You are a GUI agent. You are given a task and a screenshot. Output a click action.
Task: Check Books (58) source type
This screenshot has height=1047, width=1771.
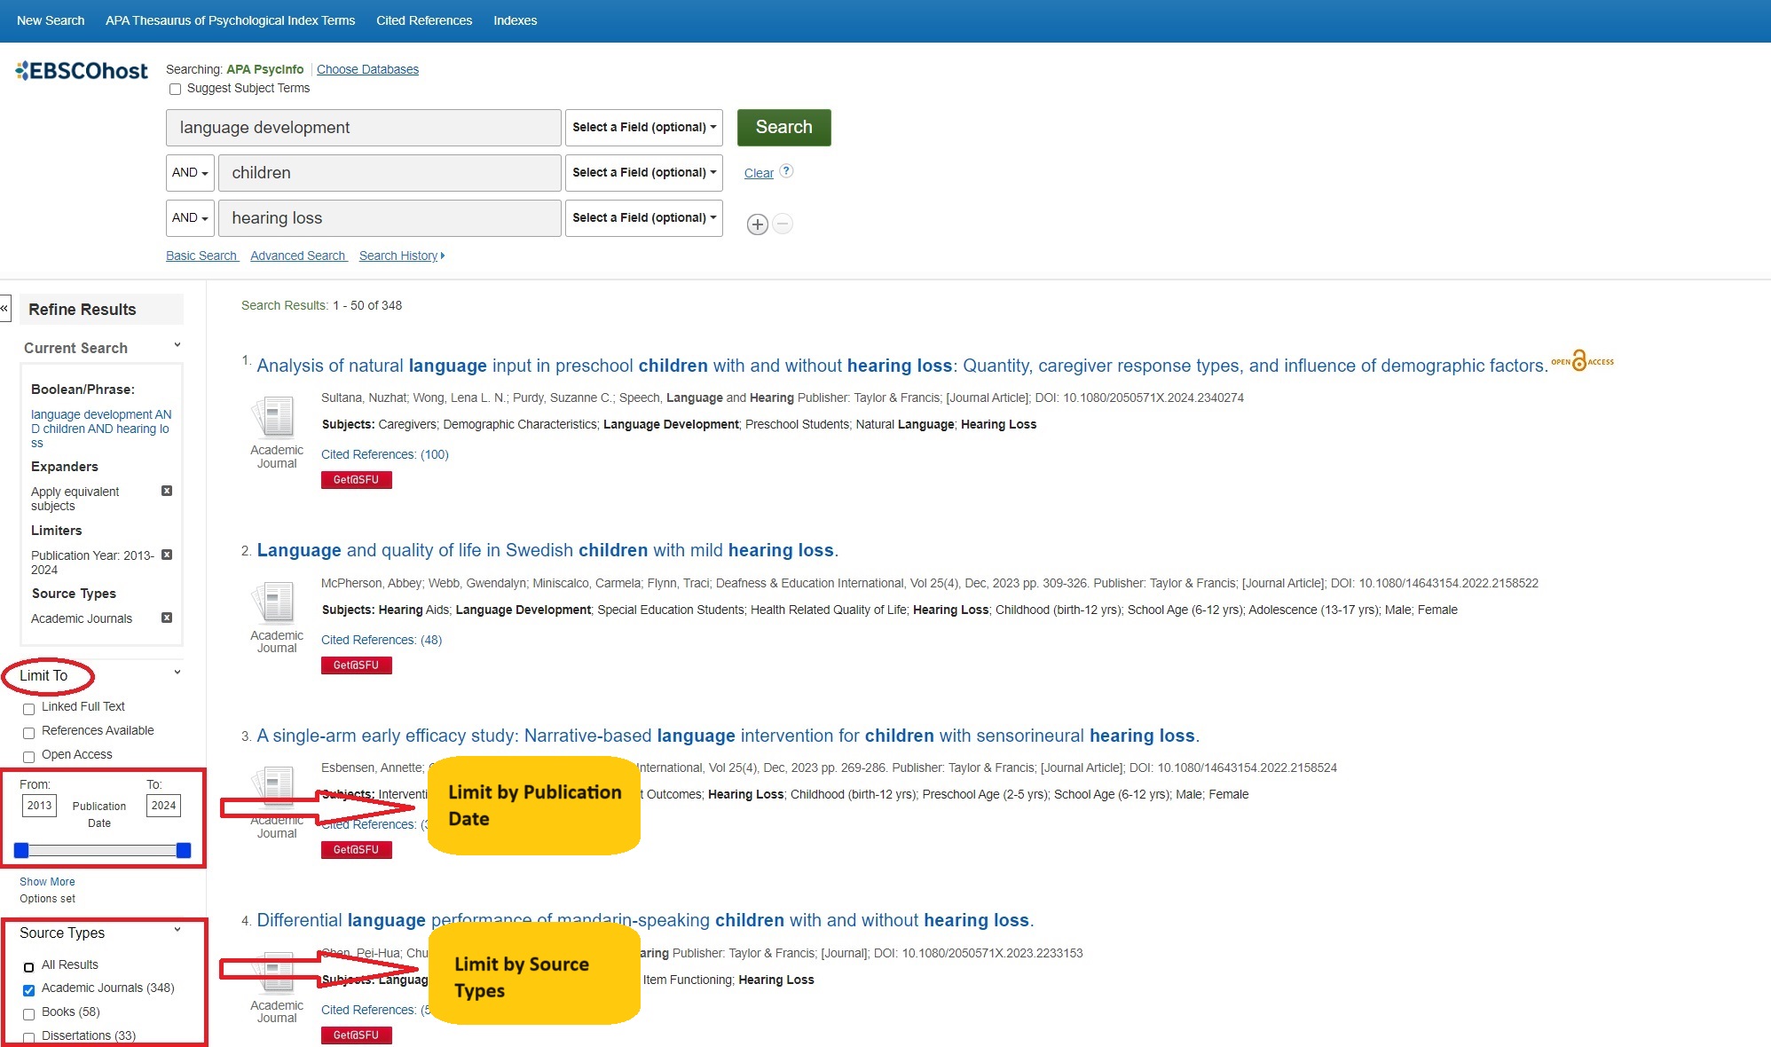pyautogui.click(x=28, y=1014)
